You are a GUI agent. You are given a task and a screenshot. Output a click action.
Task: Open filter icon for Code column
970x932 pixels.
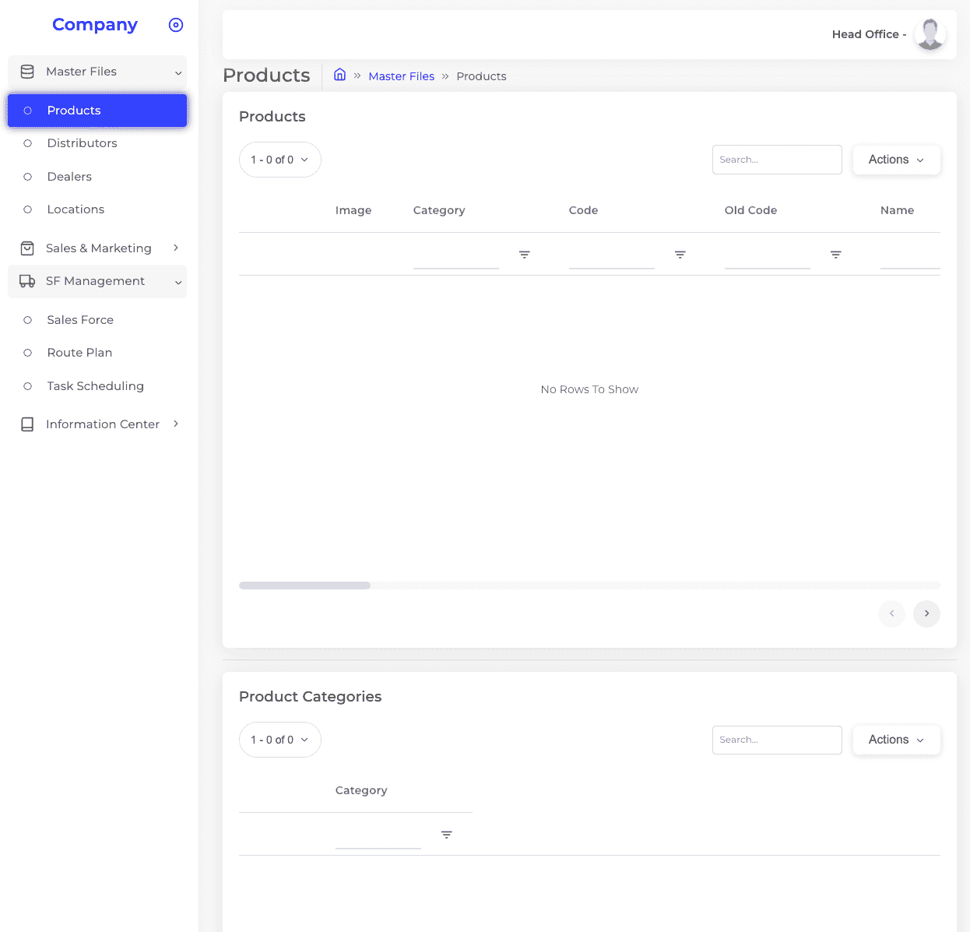click(680, 255)
